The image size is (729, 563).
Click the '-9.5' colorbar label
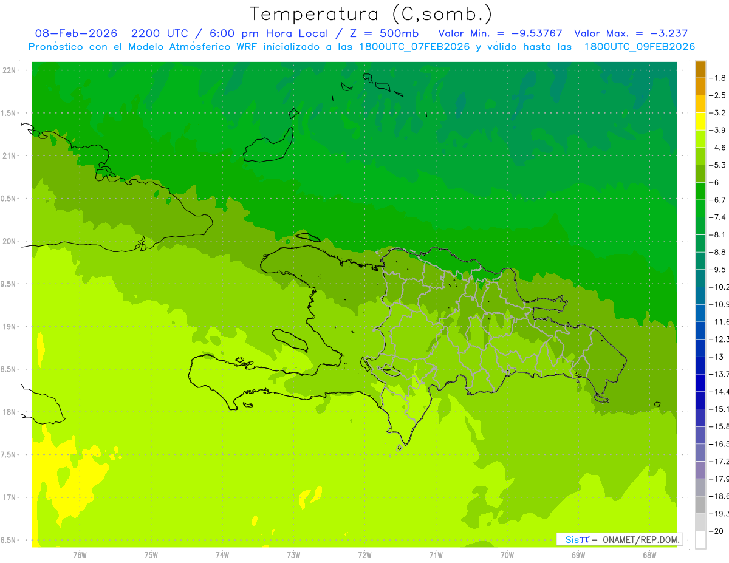[x=719, y=270]
